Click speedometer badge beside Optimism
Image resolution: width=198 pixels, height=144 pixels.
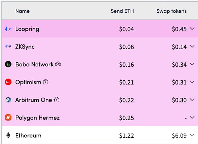pyautogui.click(x=46, y=82)
